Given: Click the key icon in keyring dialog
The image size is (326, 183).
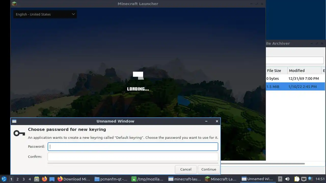Looking at the screenshot, I should 19,133.
